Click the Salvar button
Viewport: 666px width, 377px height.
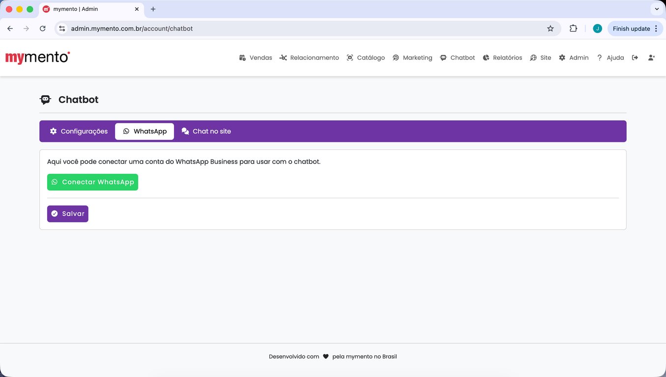(68, 214)
